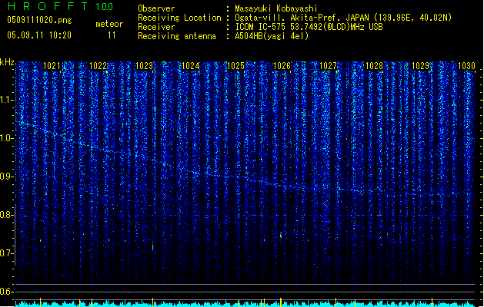Screen dimensions: 484x307
Task: Select Ogata-vill. Akita-Pref. JAPAN location text
Action: pos(343,18)
